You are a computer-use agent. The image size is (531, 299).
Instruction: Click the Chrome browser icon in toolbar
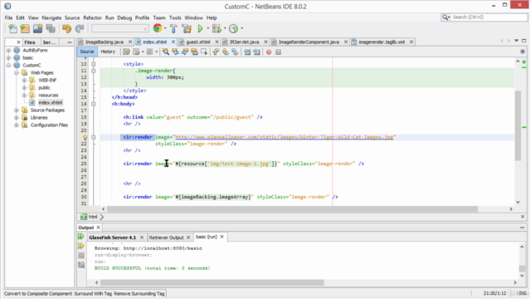158,28
